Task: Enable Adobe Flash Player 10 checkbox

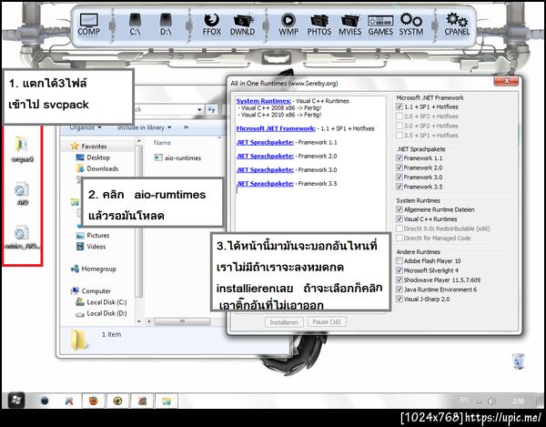Action: 399,260
